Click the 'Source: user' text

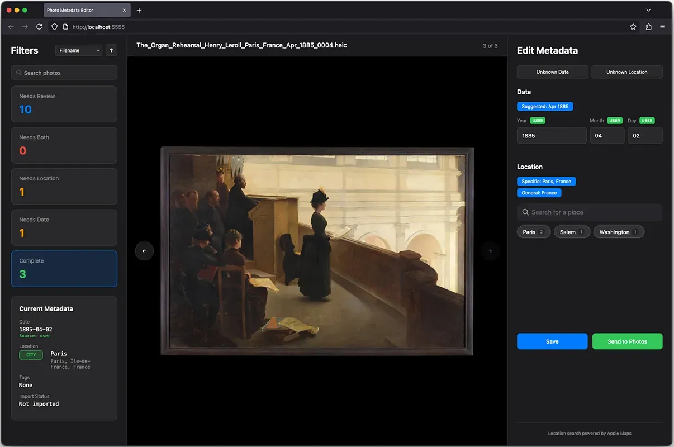click(x=35, y=336)
